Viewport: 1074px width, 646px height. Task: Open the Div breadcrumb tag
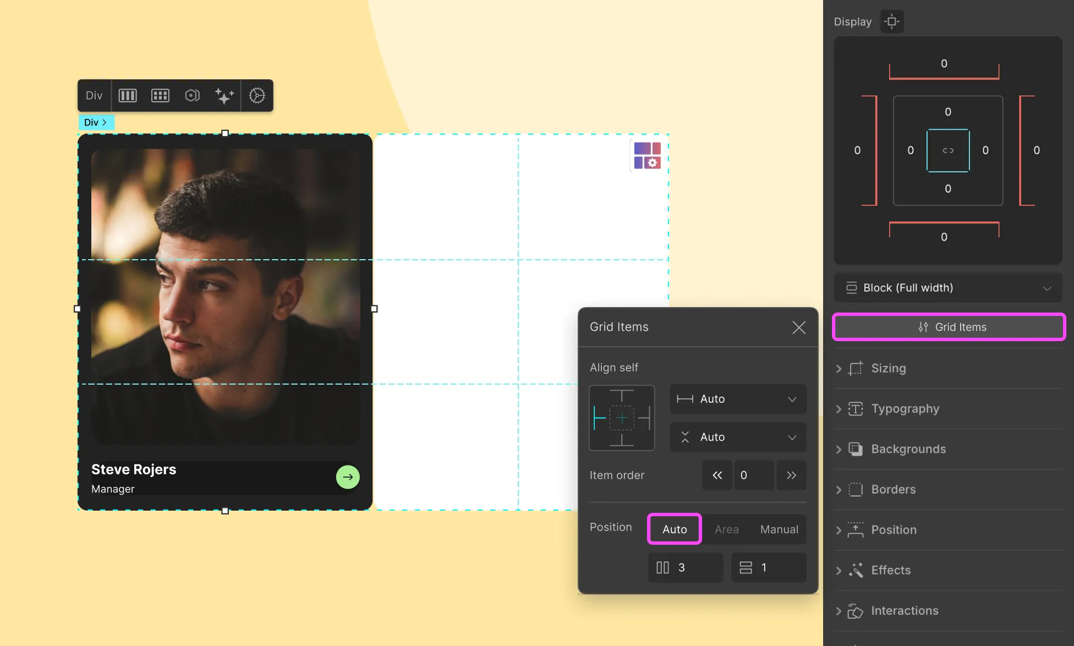tap(96, 122)
